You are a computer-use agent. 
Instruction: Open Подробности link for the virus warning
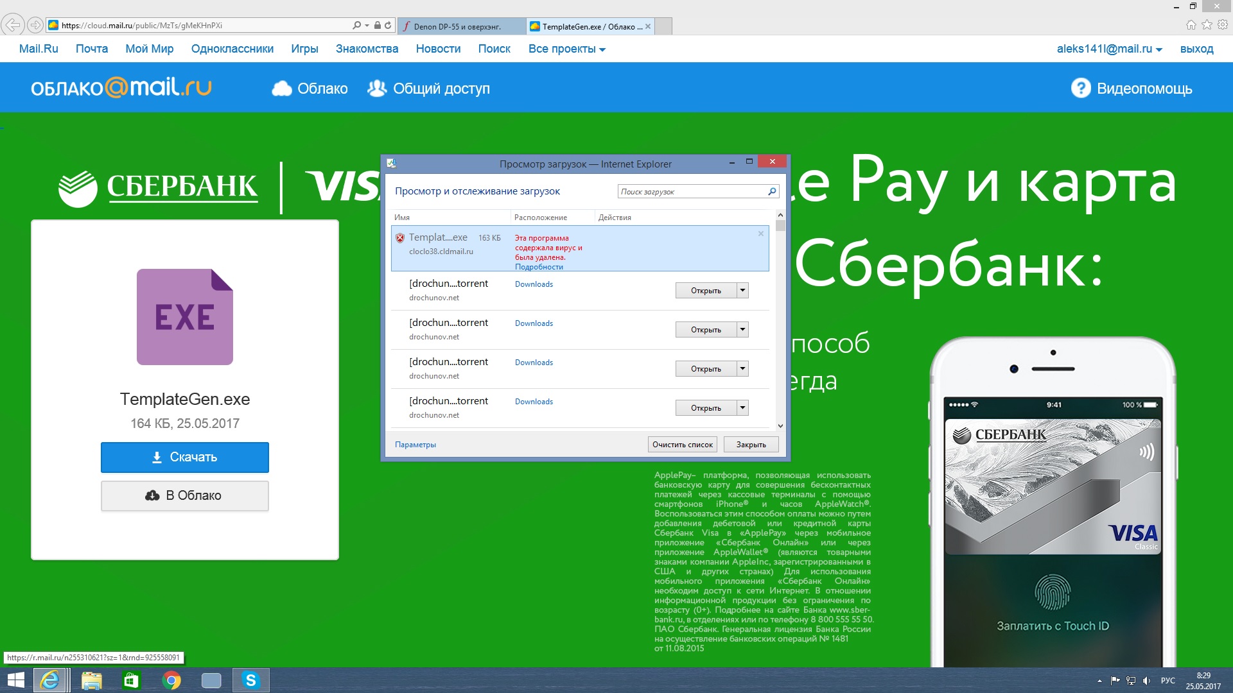539,267
